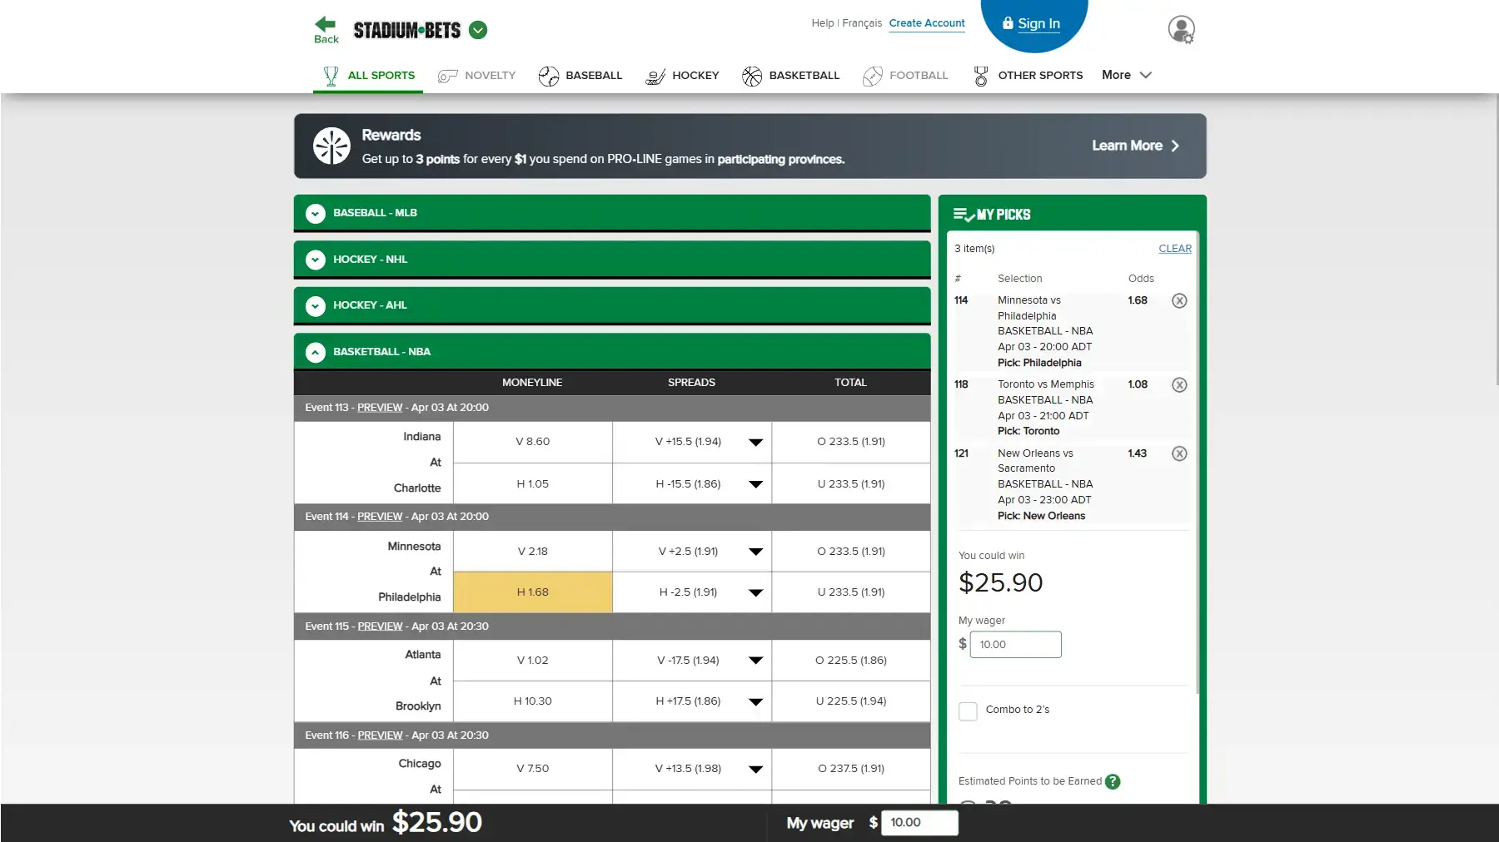The width and height of the screenshot is (1499, 842).
Task: Select Over 233.5 total for Indiana game
Action: click(851, 442)
